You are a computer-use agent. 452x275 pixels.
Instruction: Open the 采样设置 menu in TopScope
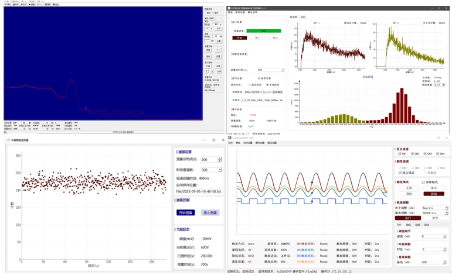click(247, 143)
